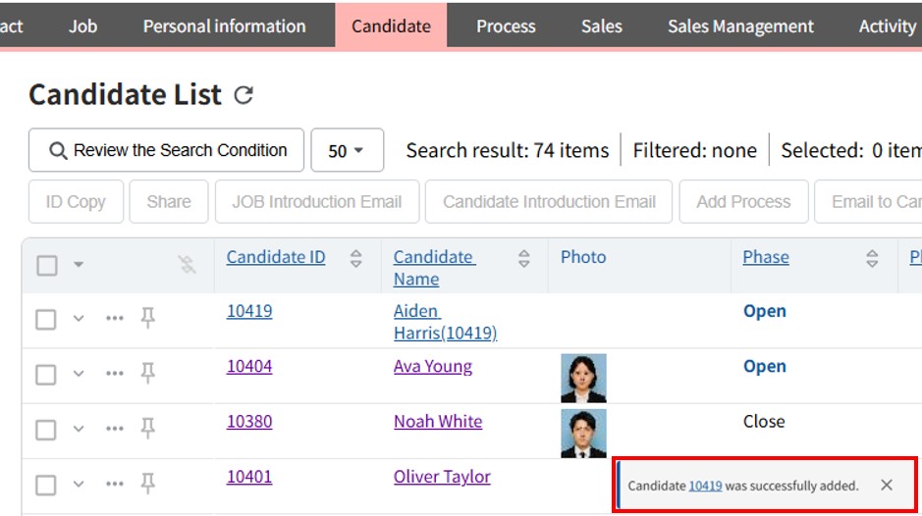This screenshot has width=922, height=516.
Task: Click Ava Young's photo thumbnail
Action: click(x=583, y=379)
